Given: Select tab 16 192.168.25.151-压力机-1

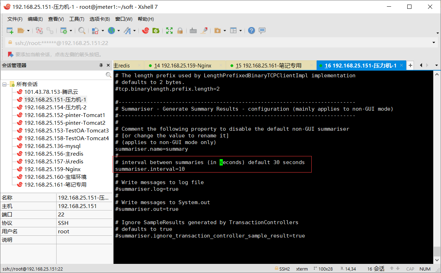Looking at the screenshot, I should click(x=361, y=65).
